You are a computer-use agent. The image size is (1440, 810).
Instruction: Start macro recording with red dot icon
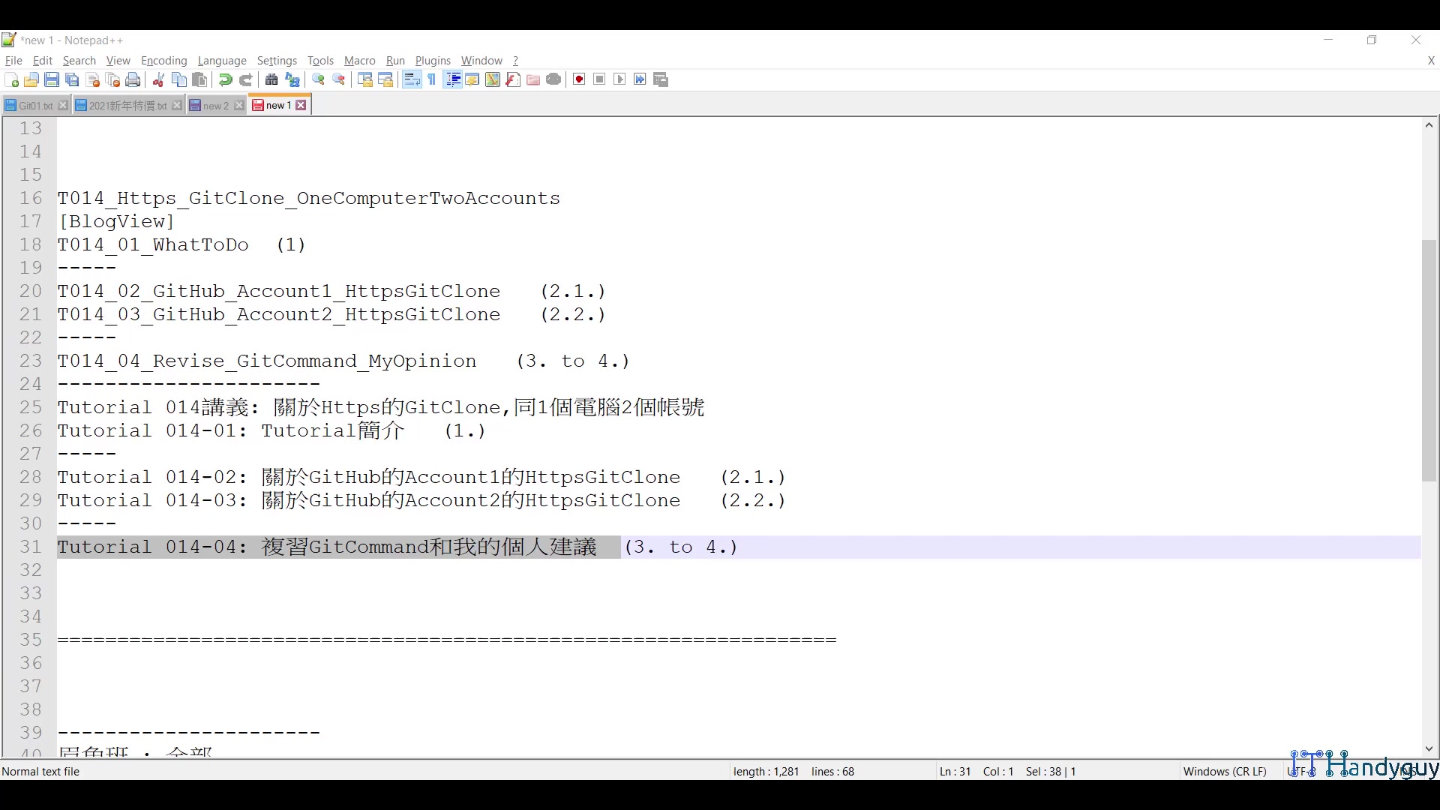(x=579, y=79)
